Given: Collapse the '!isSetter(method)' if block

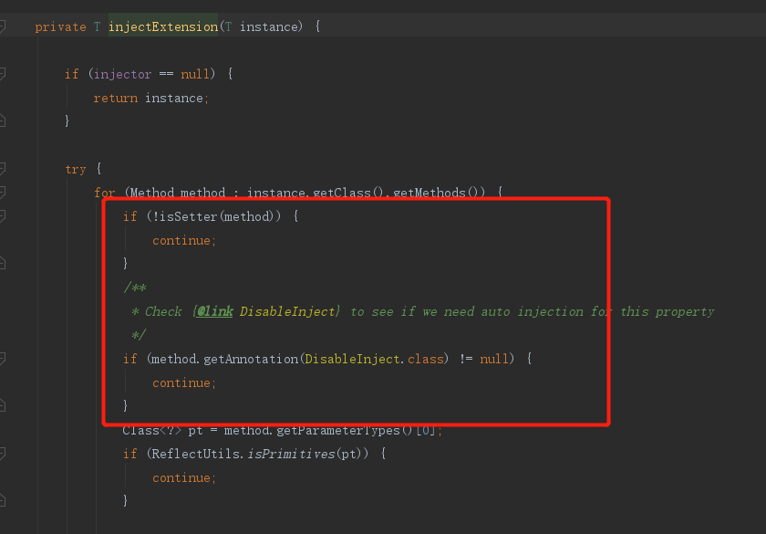Looking at the screenshot, I should pyautogui.click(x=2, y=215).
